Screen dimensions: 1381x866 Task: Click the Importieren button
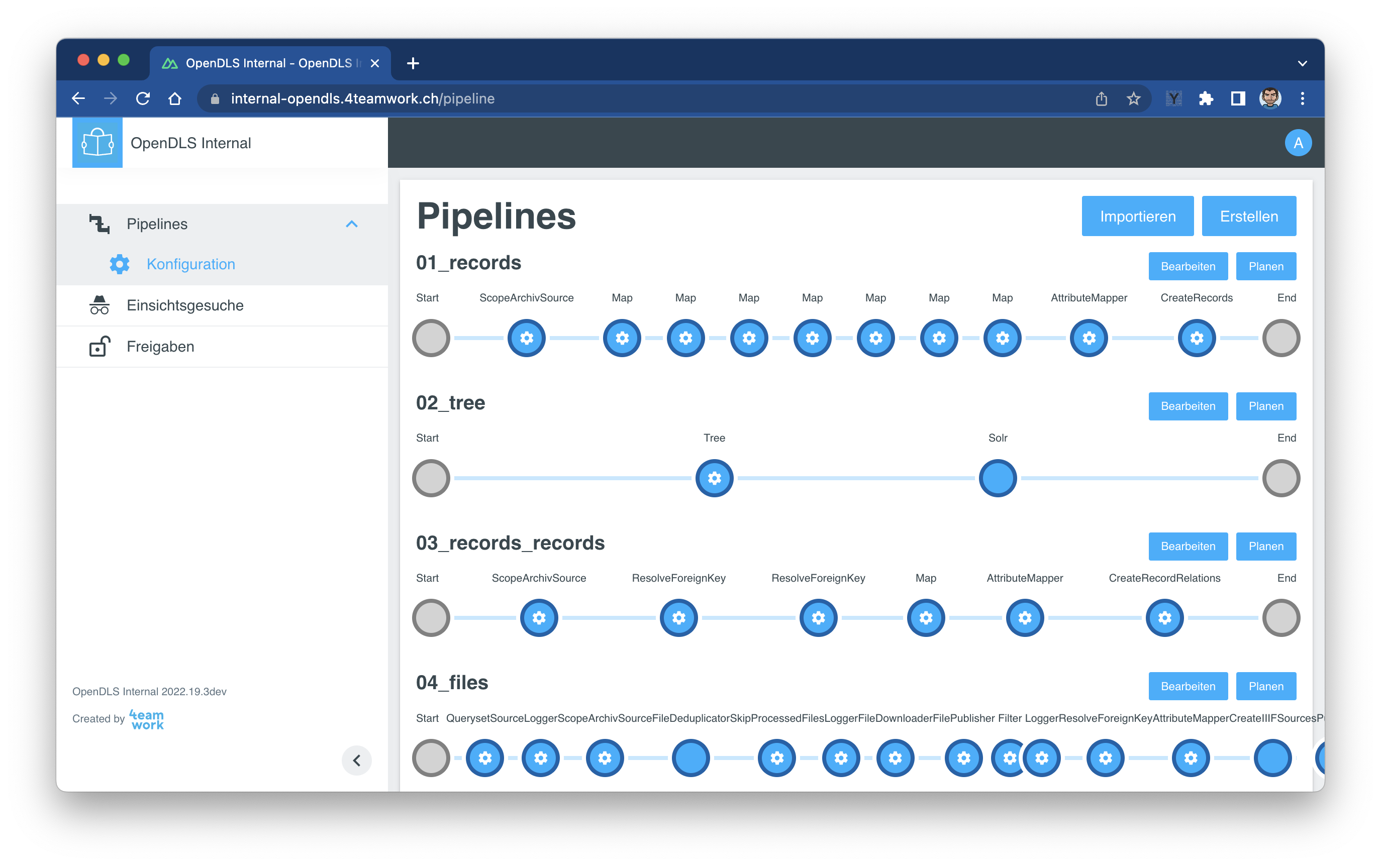[x=1137, y=216]
